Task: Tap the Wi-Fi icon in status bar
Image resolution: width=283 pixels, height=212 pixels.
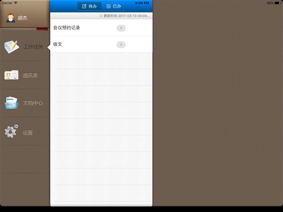Action: 16,3
